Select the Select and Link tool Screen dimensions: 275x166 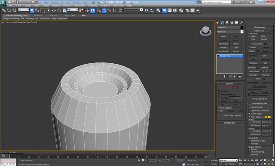coord(4,10)
